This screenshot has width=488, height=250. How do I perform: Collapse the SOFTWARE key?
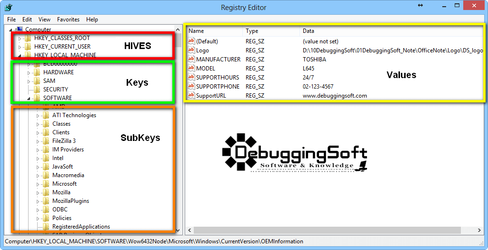(x=29, y=99)
